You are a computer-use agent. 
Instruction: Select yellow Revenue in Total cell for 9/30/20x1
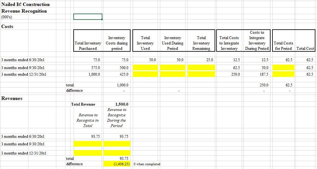[x=88, y=144]
